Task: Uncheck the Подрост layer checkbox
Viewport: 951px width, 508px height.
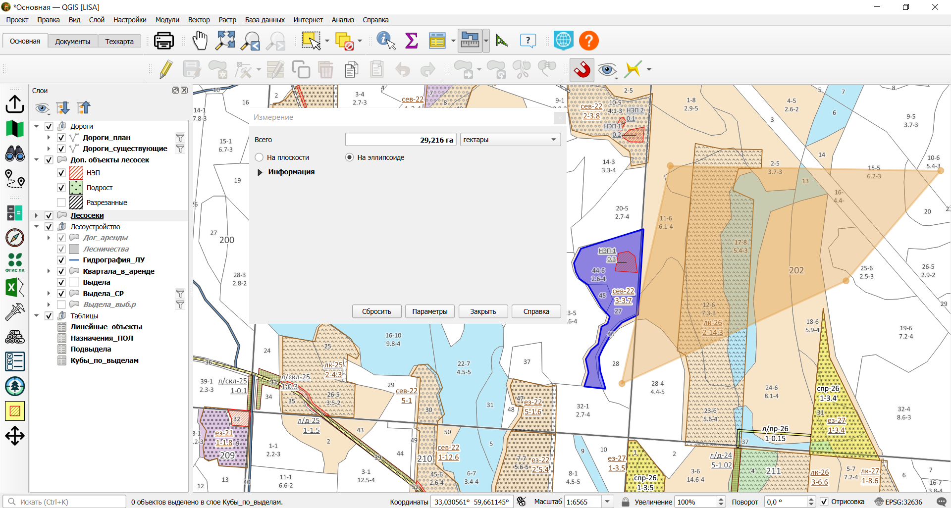Action: [61, 188]
